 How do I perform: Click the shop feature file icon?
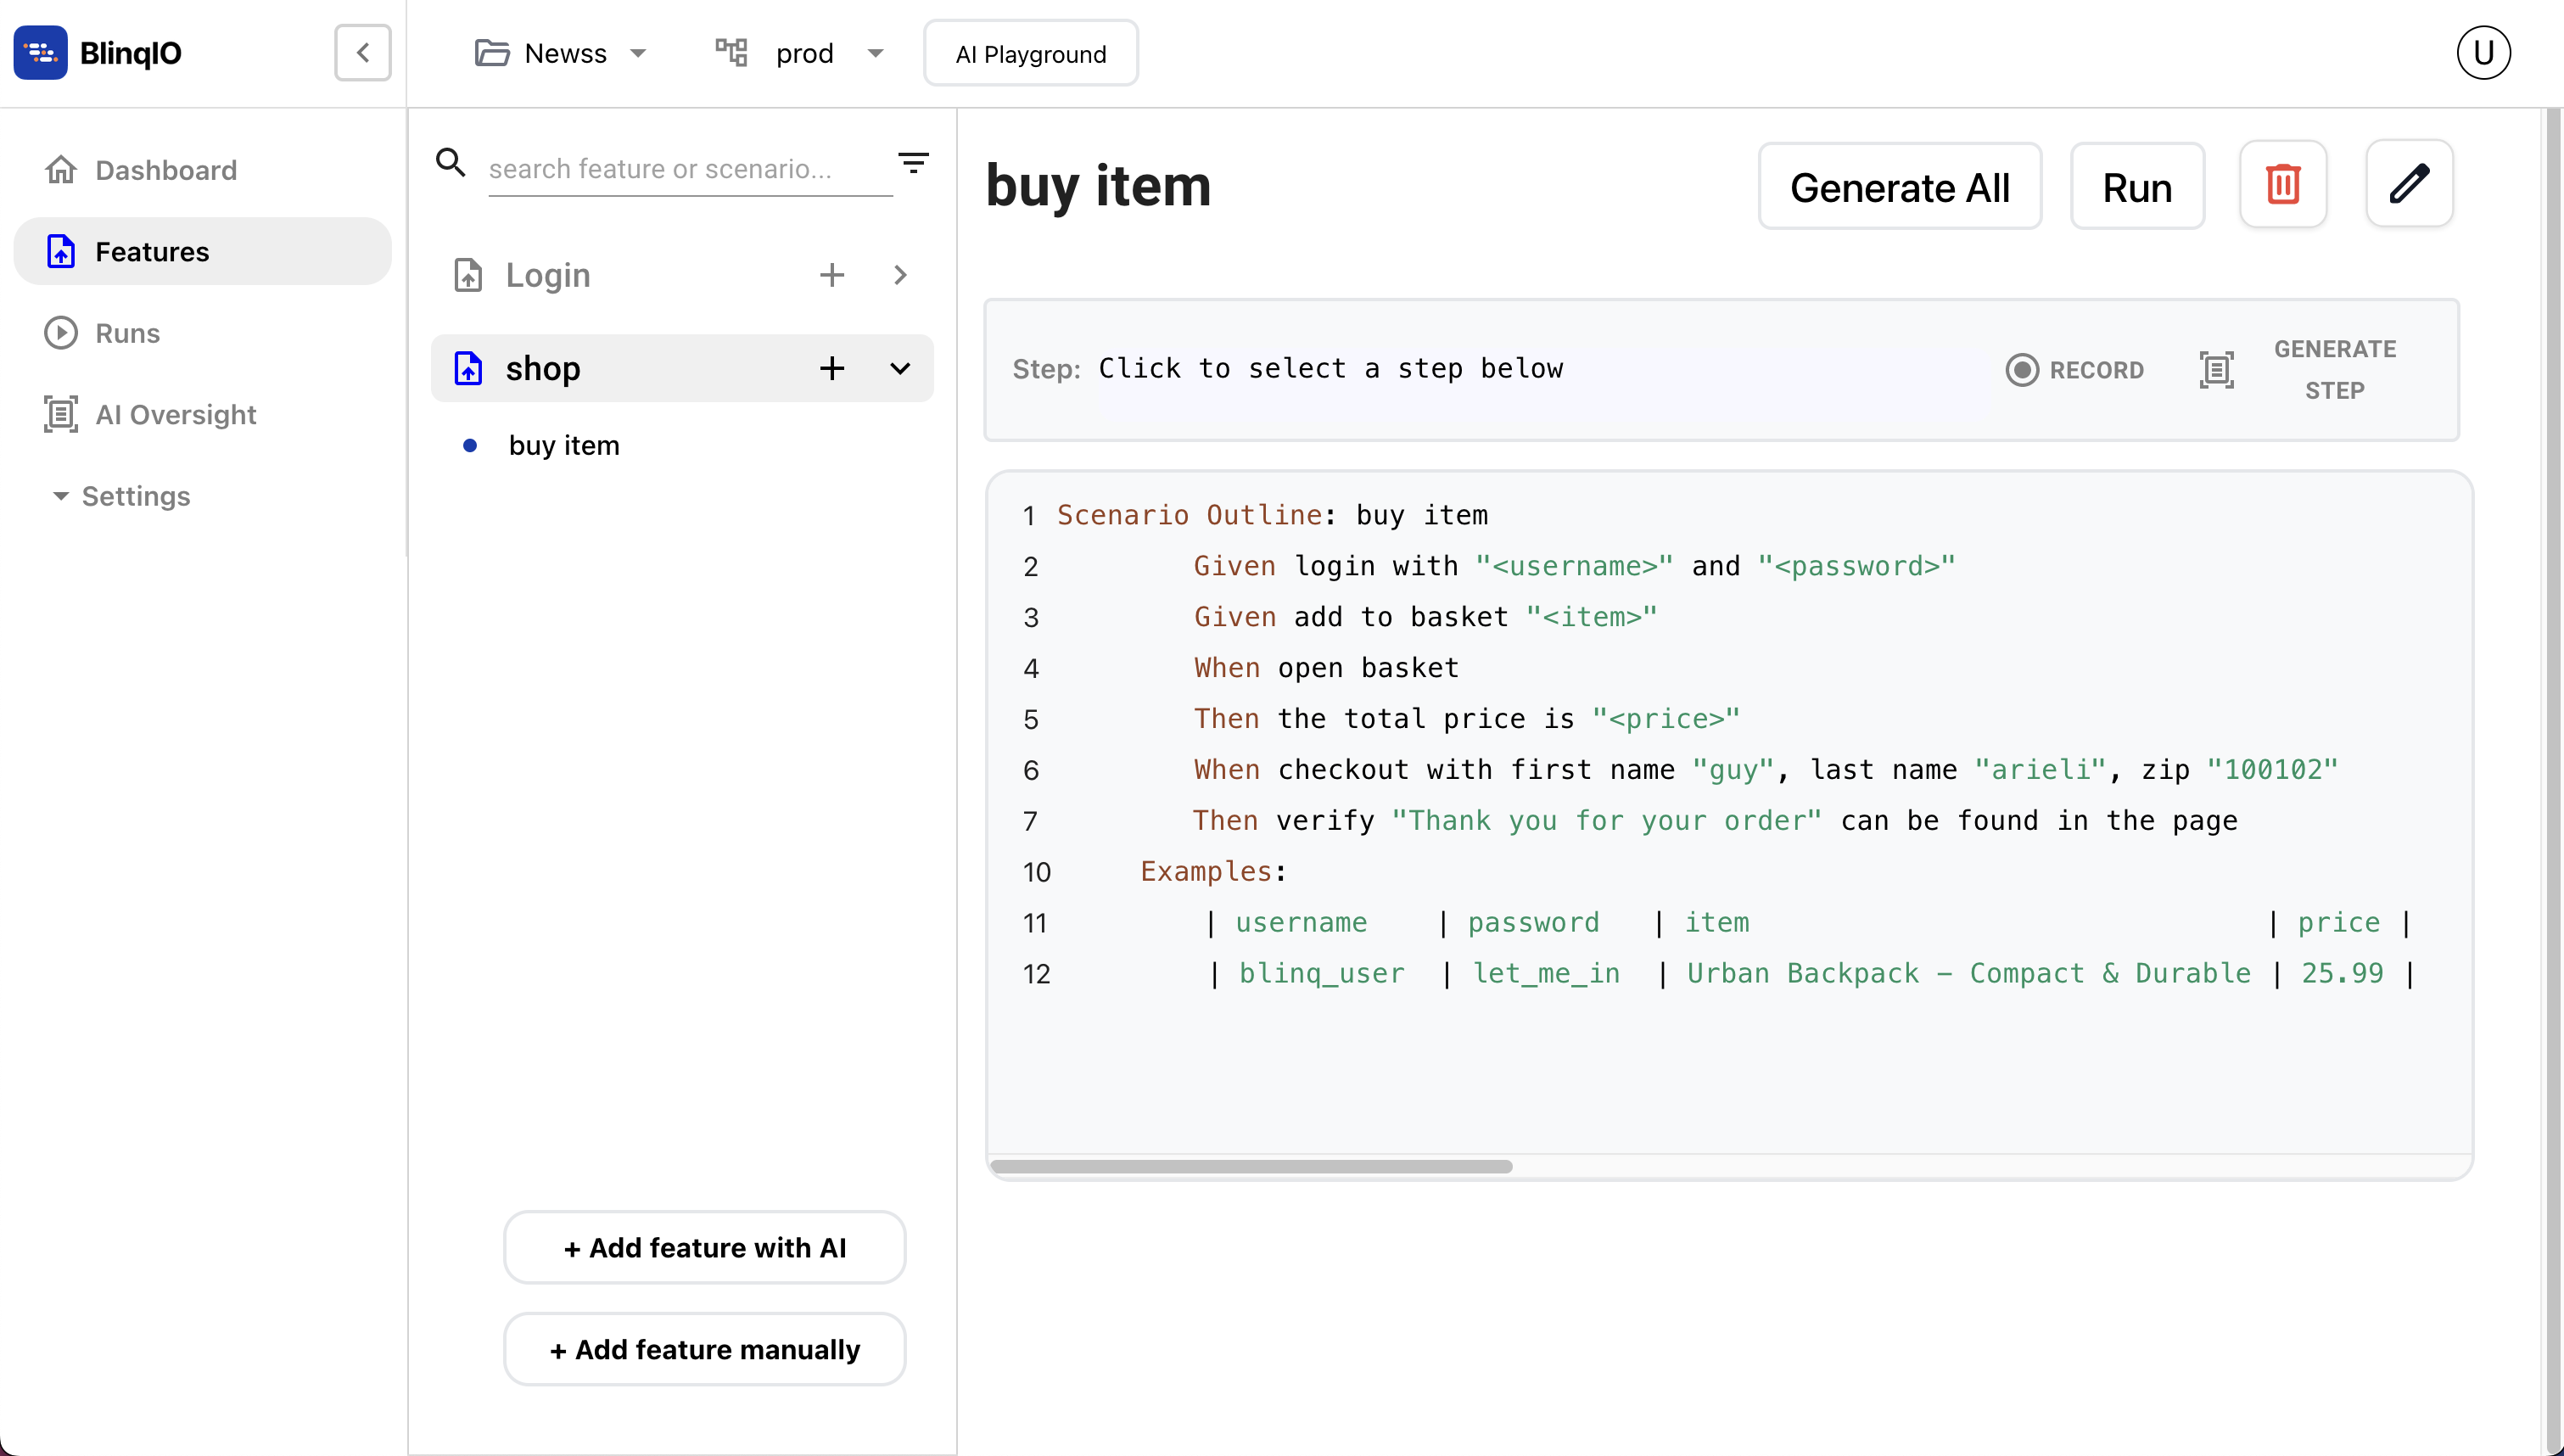[x=467, y=368]
